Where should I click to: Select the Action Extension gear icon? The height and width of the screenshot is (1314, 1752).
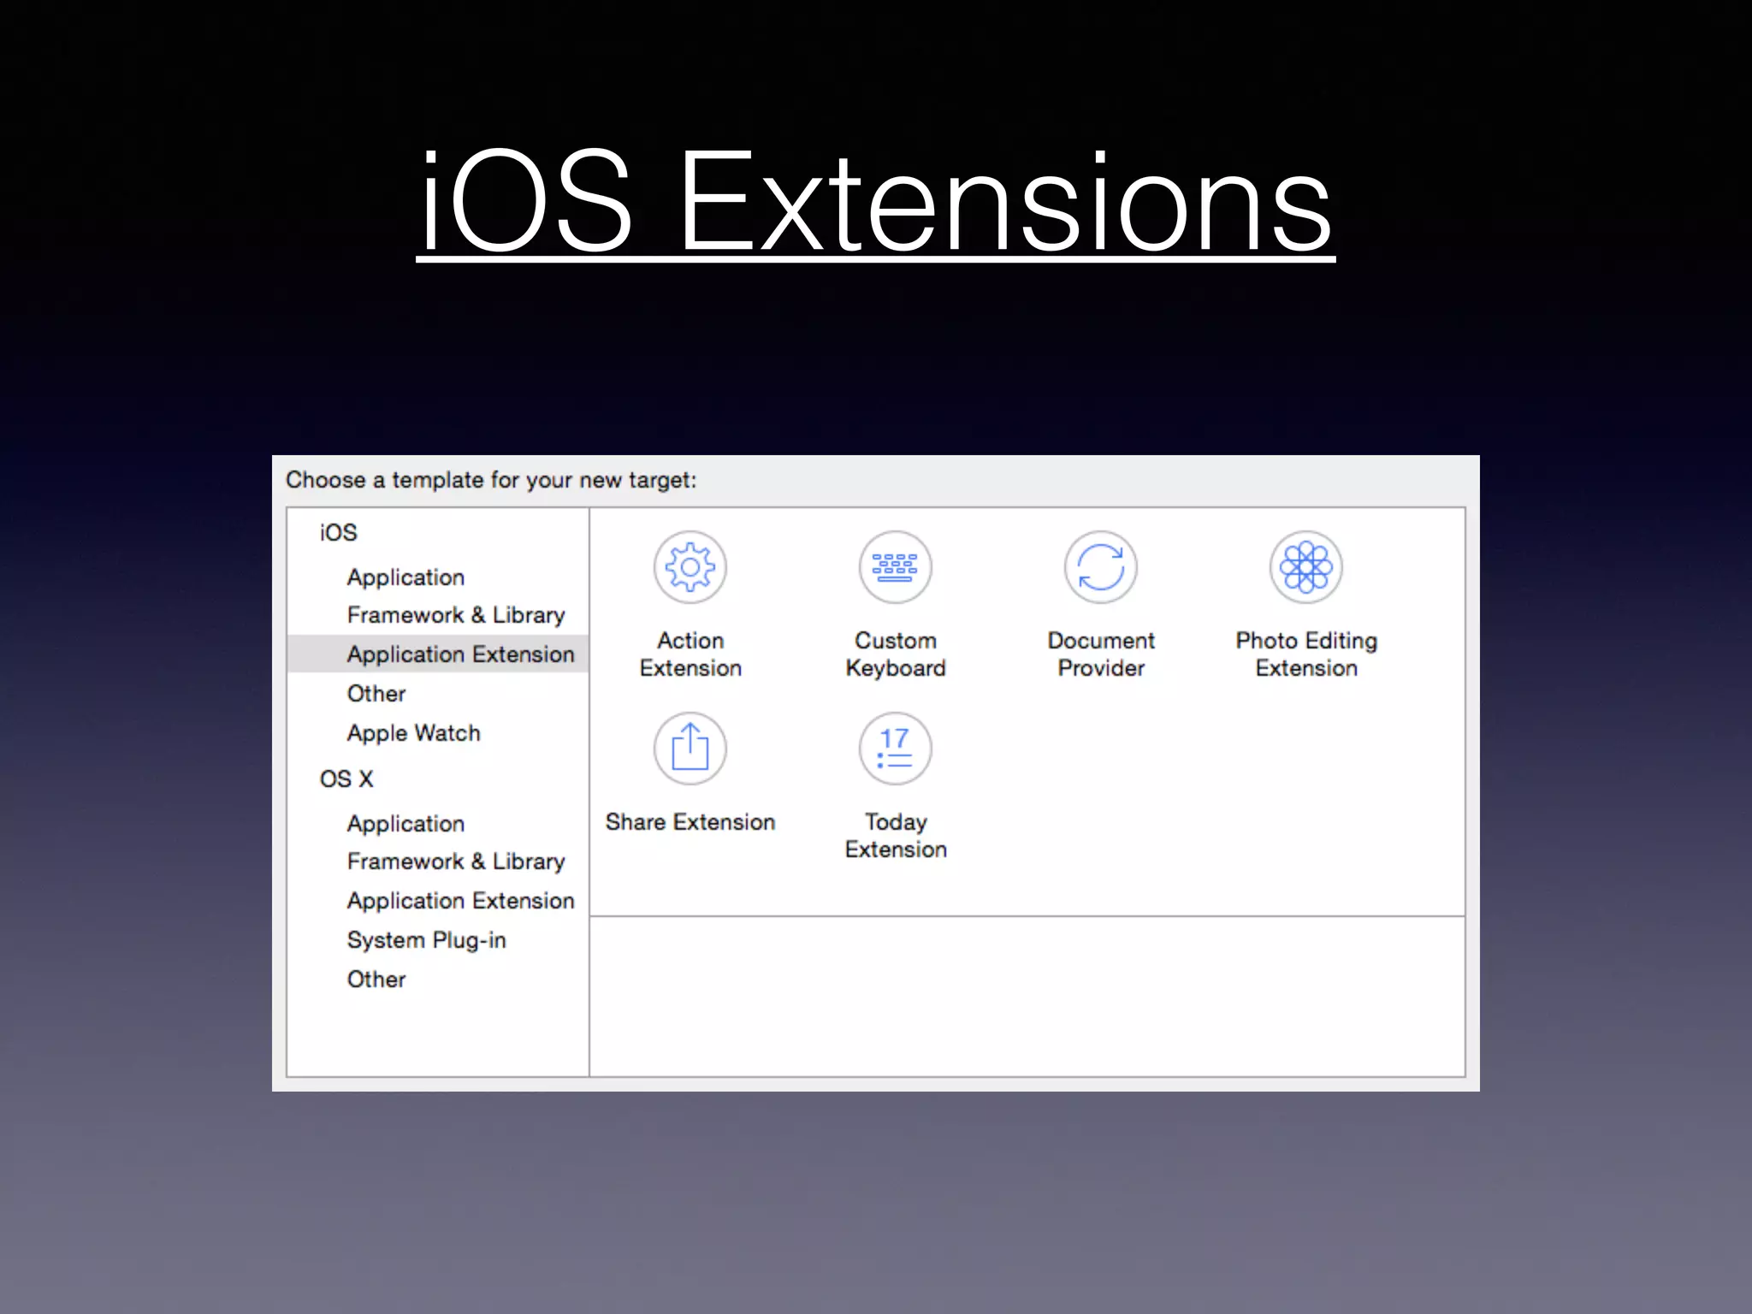point(690,567)
